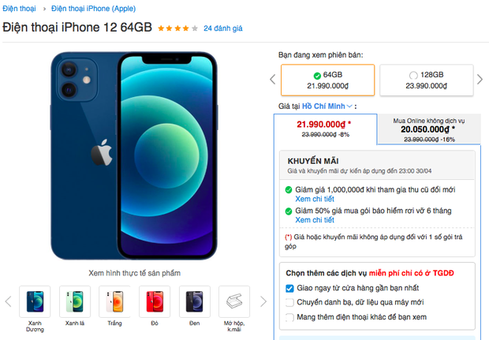
Task: Click the right arrow of thumbnail carousel
Action: click(263, 301)
